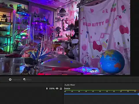Click the Device audio source label

67,88
